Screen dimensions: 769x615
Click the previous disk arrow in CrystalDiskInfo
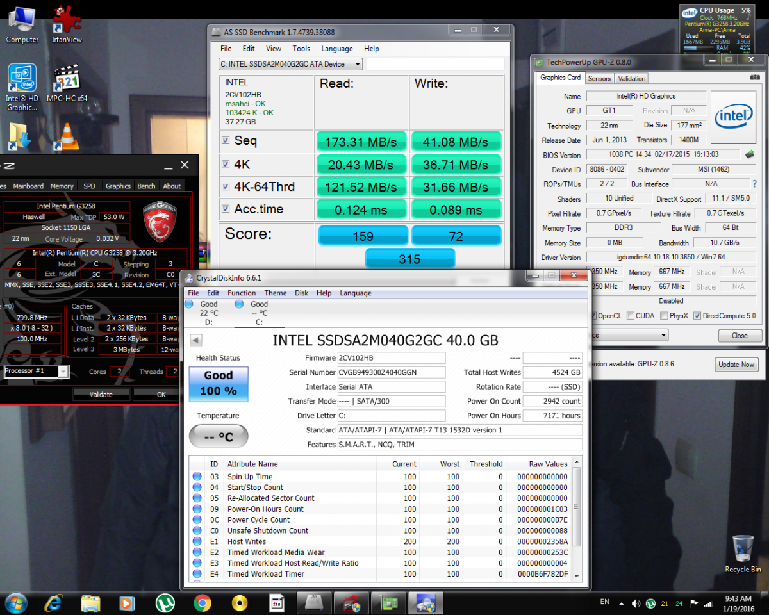pyautogui.click(x=196, y=340)
